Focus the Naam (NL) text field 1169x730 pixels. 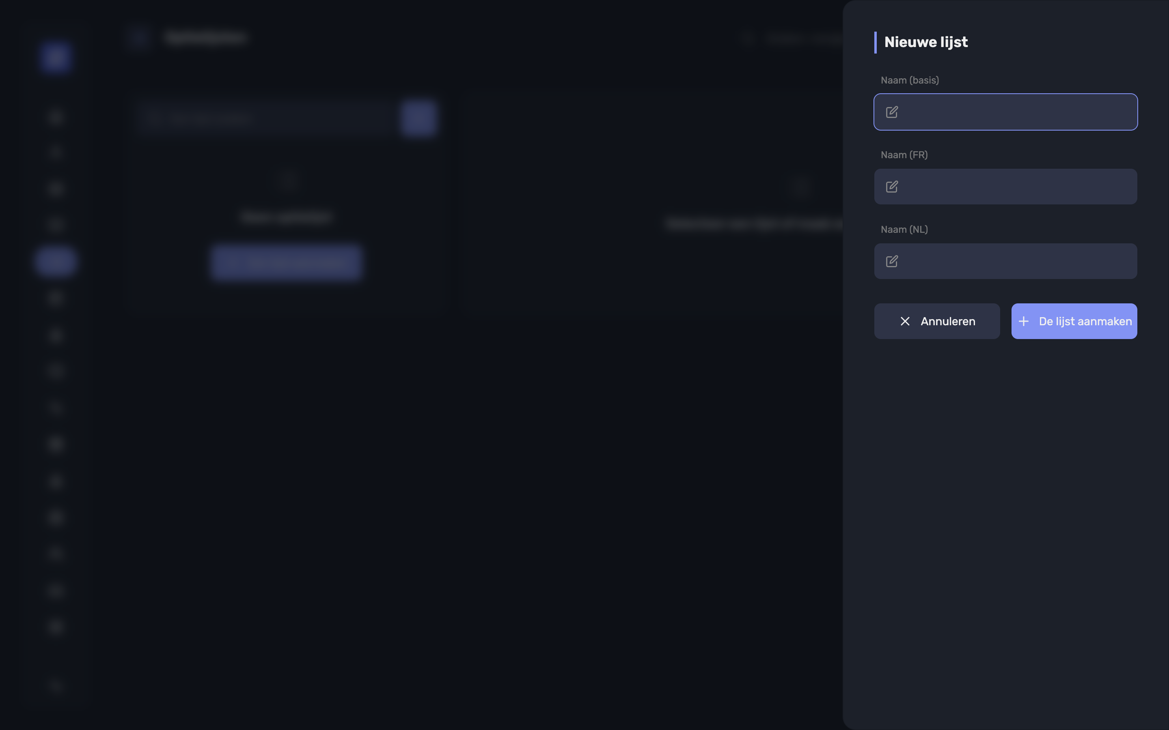point(1005,261)
